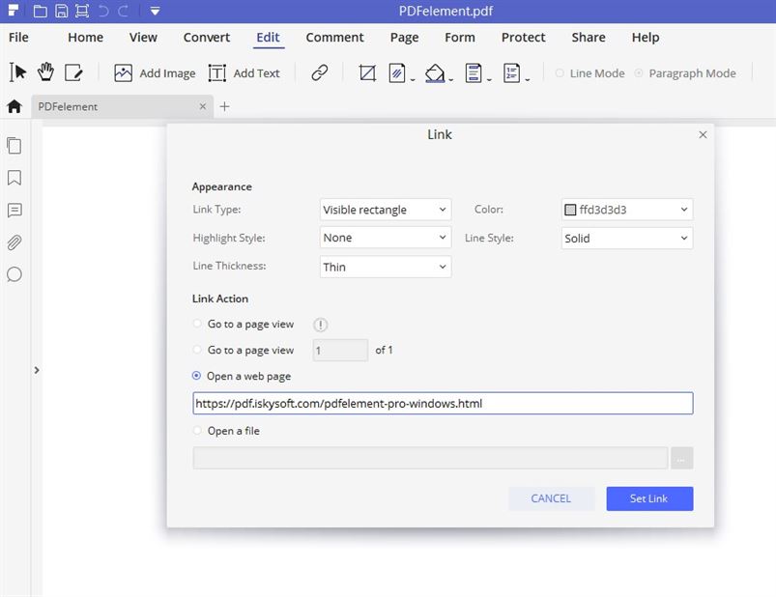776x597 pixels.
Task: Close the Link dialog with X
Action: coord(703,134)
